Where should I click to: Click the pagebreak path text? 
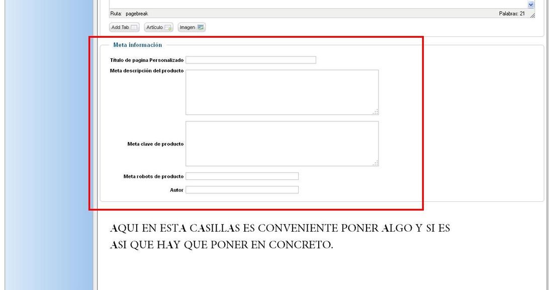[137, 14]
